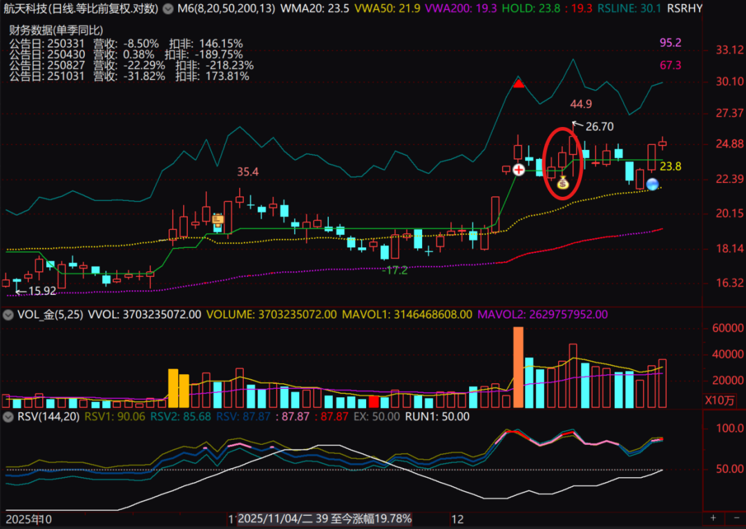This screenshot has height=529, width=746.
Task: Open the VOL_金 indicator dropdown
Action: tap(8, 314)
